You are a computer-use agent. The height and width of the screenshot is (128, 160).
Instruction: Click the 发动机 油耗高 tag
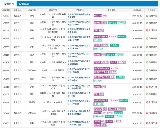(x=100, y=125)
